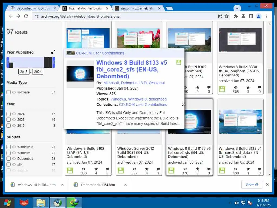This screenshot has height=208, width=277.
Task: Click the left handle of year slider
Action: click(8, 62)
